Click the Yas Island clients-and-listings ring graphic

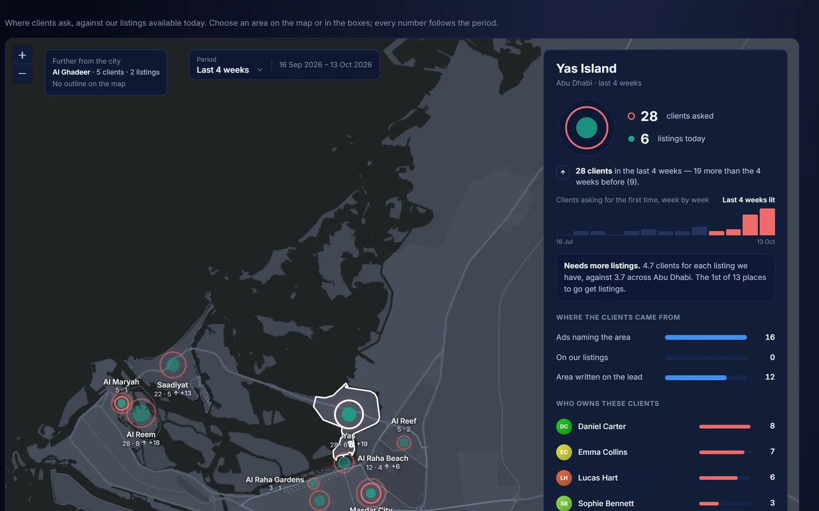coord(587,128)
